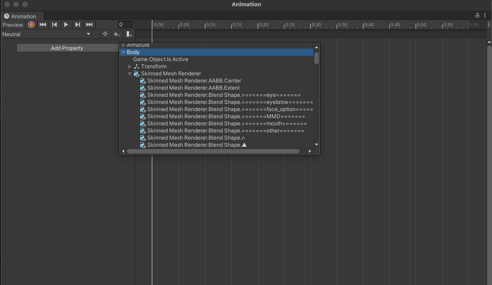Select the Blend Shape face_option row
492x285 pixels.
(x=230, y=109)
